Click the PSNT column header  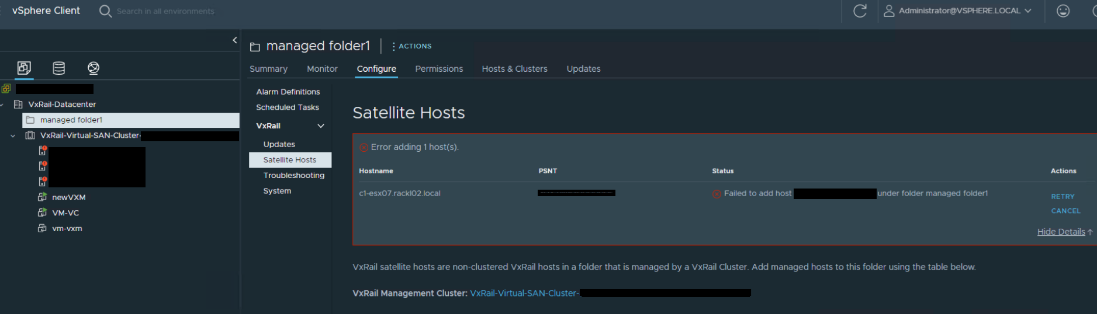[548, 171]
